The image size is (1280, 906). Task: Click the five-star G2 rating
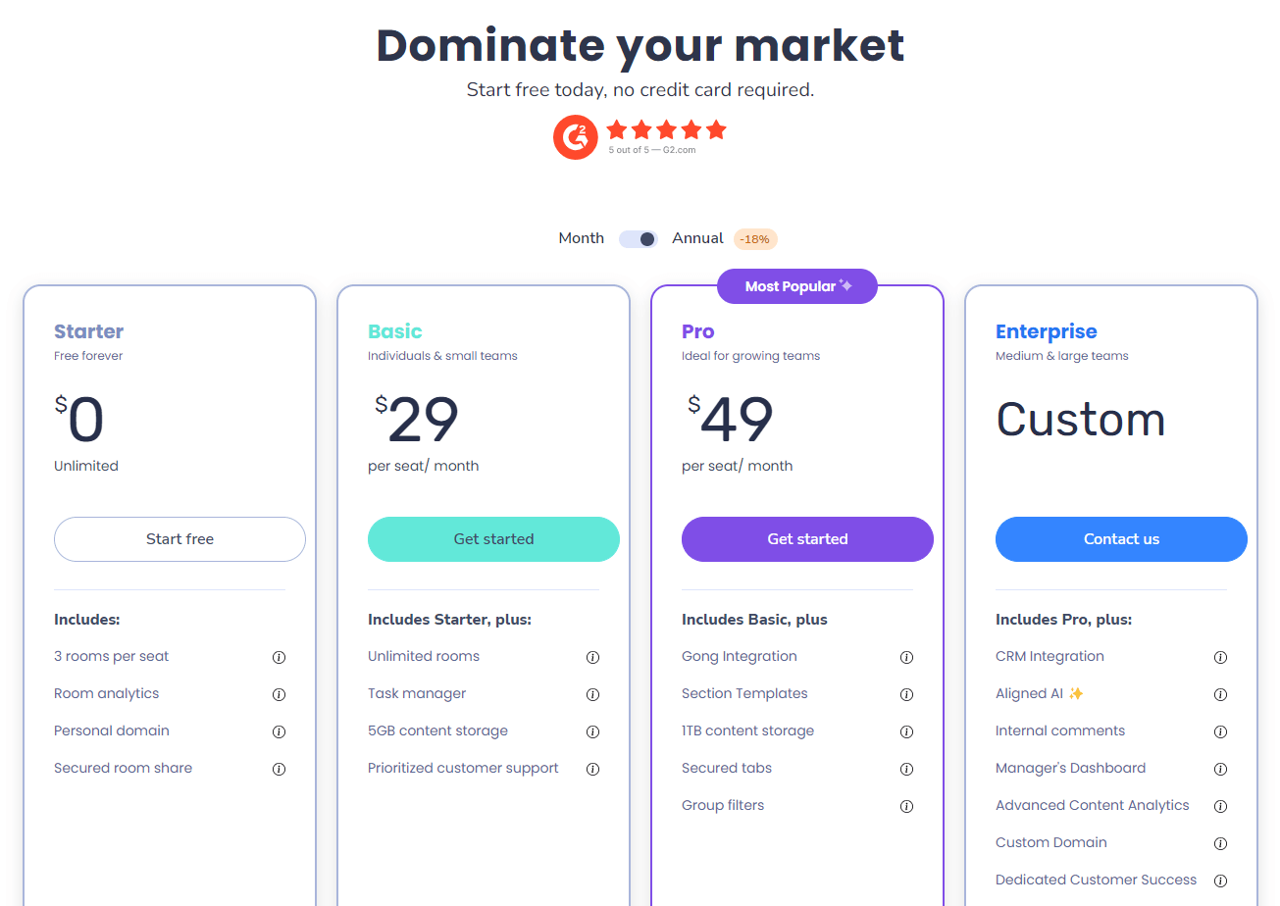tap(666, 129)
